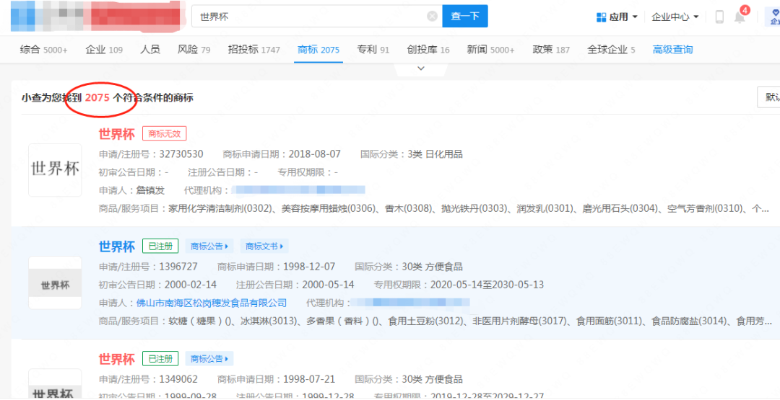Screen dimensions: 780x400
Task: Switch to the 企业 tab
Action: click(x=104, y=50)
